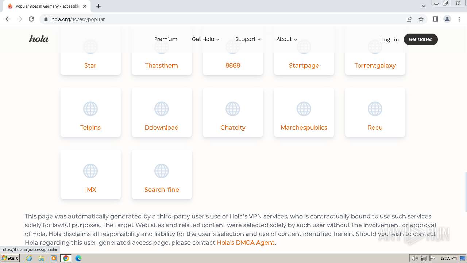Screen dimensions: 467x263
Task: Click the Log in link
Action: coord(390,39)
